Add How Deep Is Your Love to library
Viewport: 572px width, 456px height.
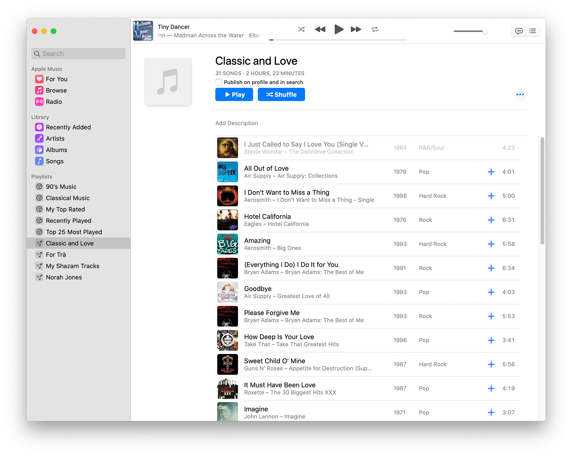point(491,340)
